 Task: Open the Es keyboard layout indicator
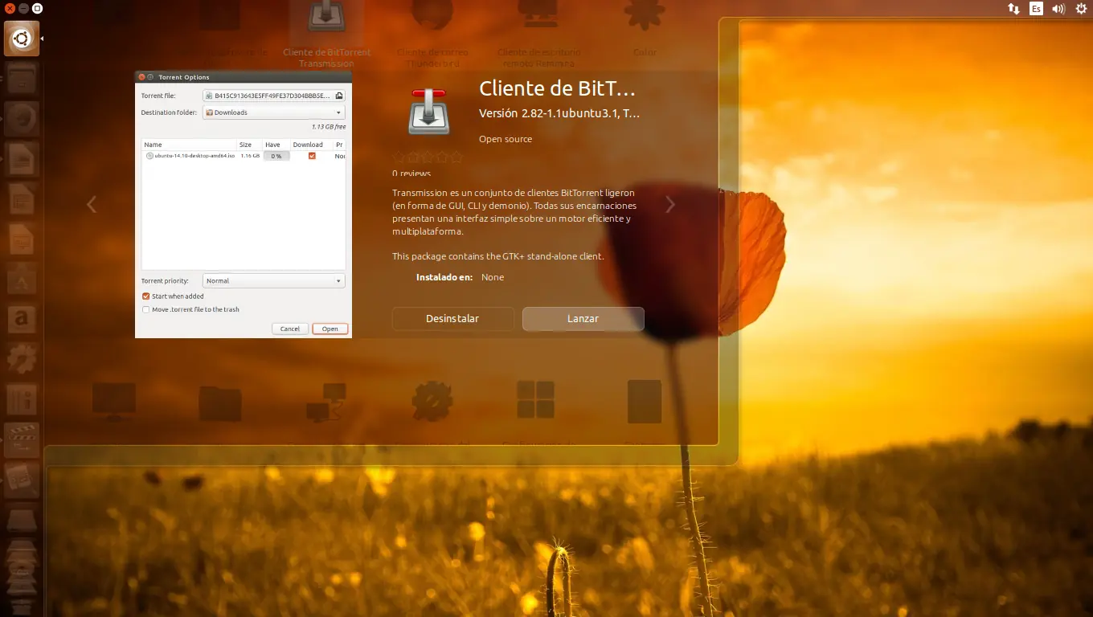[1036, 9]
